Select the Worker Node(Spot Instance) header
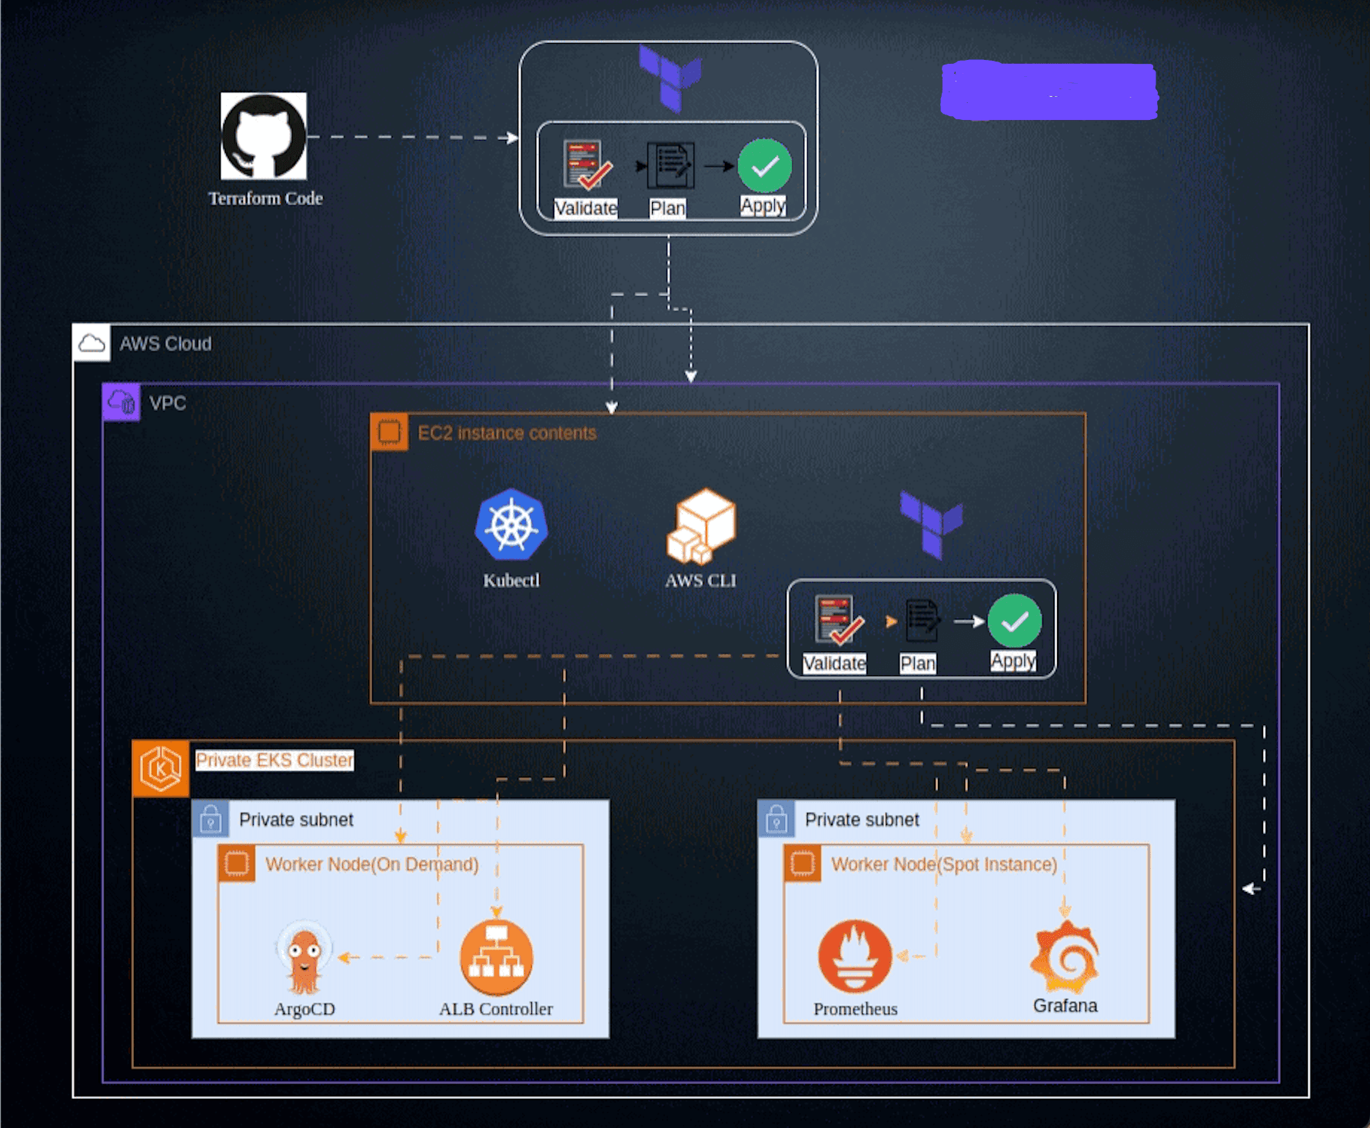 [x=943, y=863]
